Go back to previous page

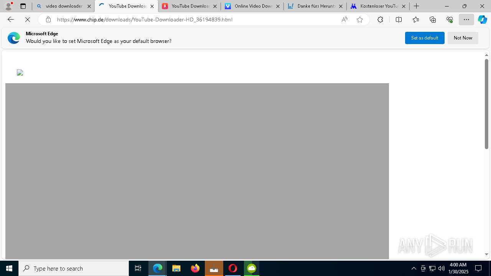(x=11, y=20)
